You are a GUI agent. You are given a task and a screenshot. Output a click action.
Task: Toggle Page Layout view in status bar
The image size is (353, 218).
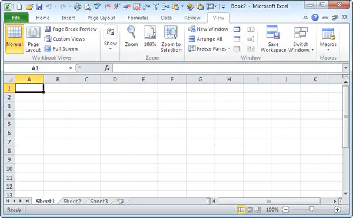[x=249, y=210]
